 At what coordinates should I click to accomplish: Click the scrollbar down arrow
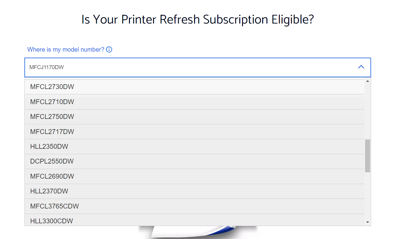pos(367,222)
